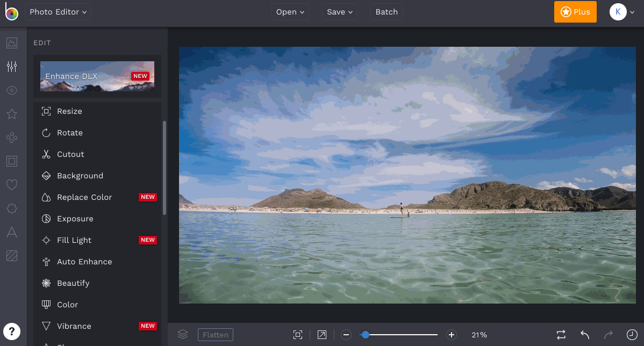Viewport: 644px width, 346px height.
Task: Open the Effects star sidebar icon
Action: coord(12,114)
